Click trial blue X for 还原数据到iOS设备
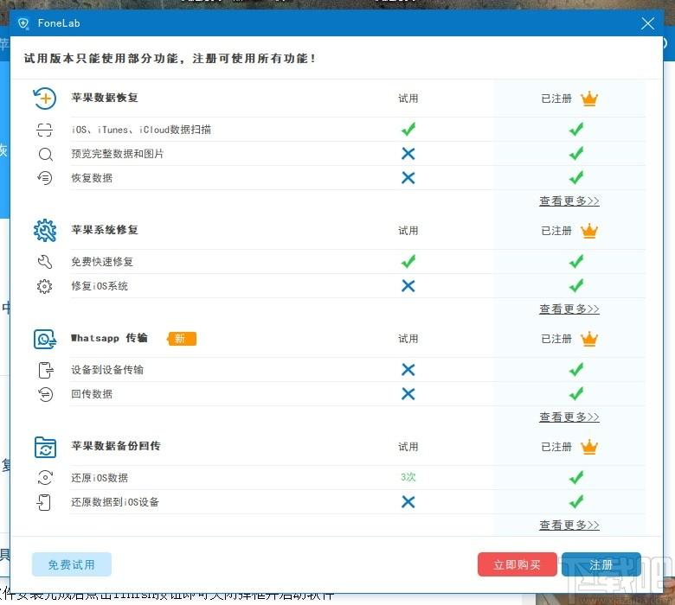Image resolution: width=675 pixels, height=605 pixels. 408,502
